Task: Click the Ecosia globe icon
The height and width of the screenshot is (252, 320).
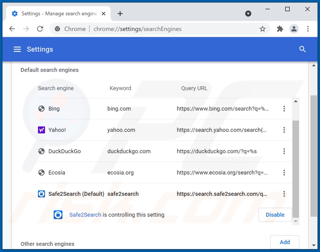Action: (41, 173)
